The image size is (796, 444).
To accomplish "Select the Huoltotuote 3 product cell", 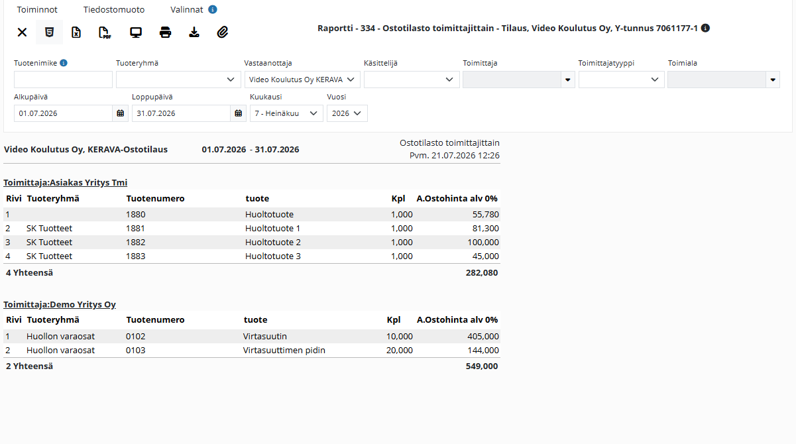I will coord(273,256).
